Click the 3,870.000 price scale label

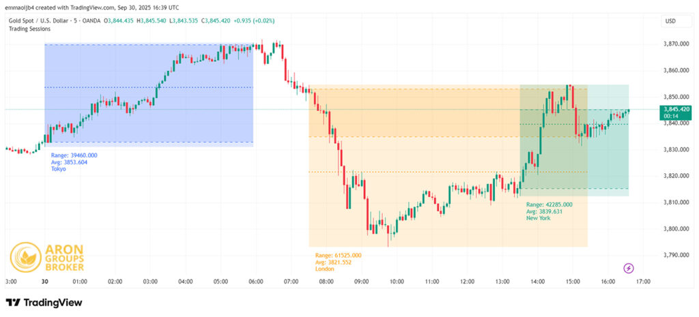coord(675,44)
